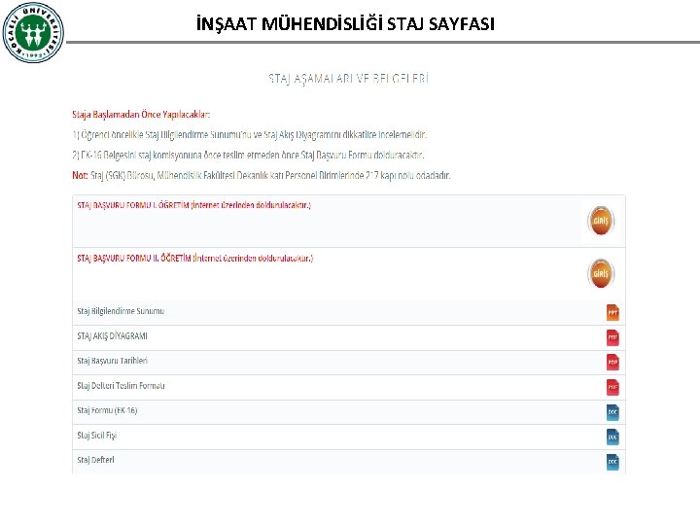Click GİRİŞ button for II. Öğretim form
Viewport: 700px width, 525px height.
601,273
